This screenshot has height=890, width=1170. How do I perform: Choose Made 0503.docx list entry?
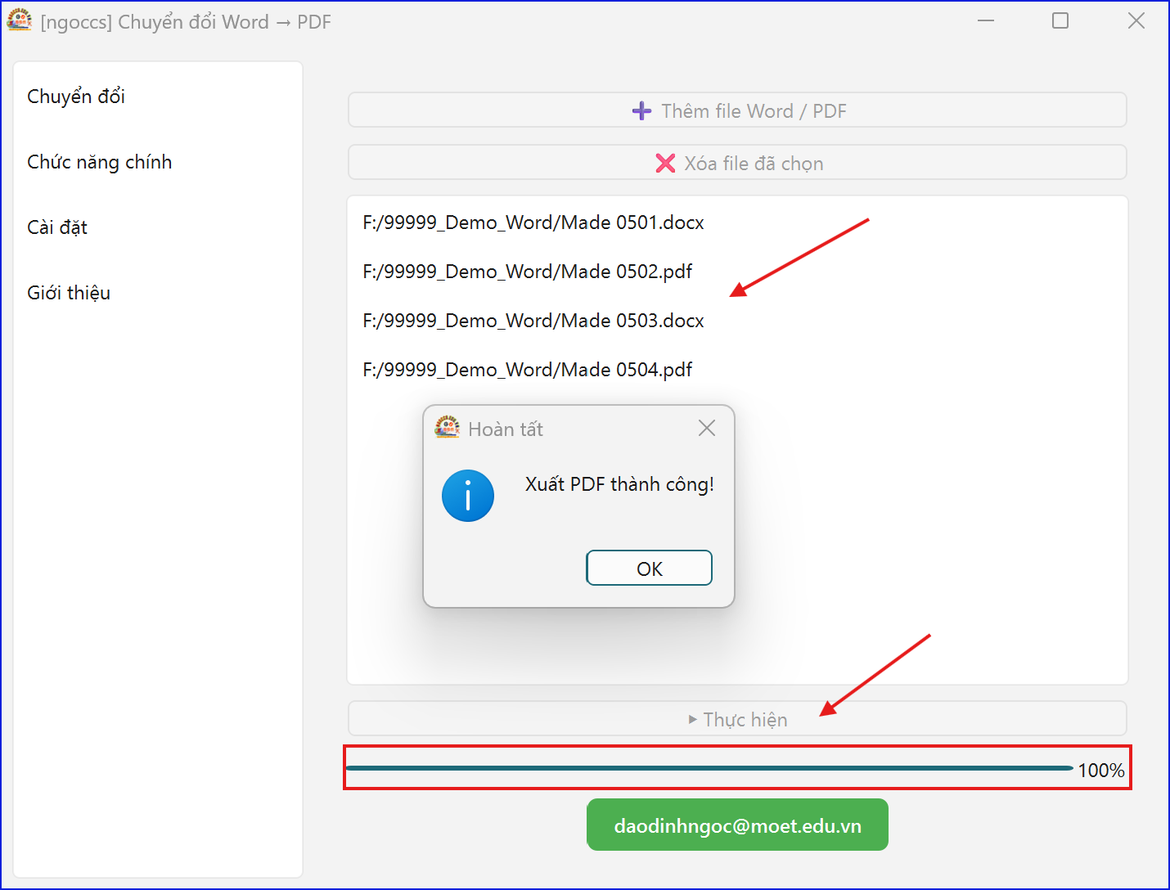tap(533, 321)
